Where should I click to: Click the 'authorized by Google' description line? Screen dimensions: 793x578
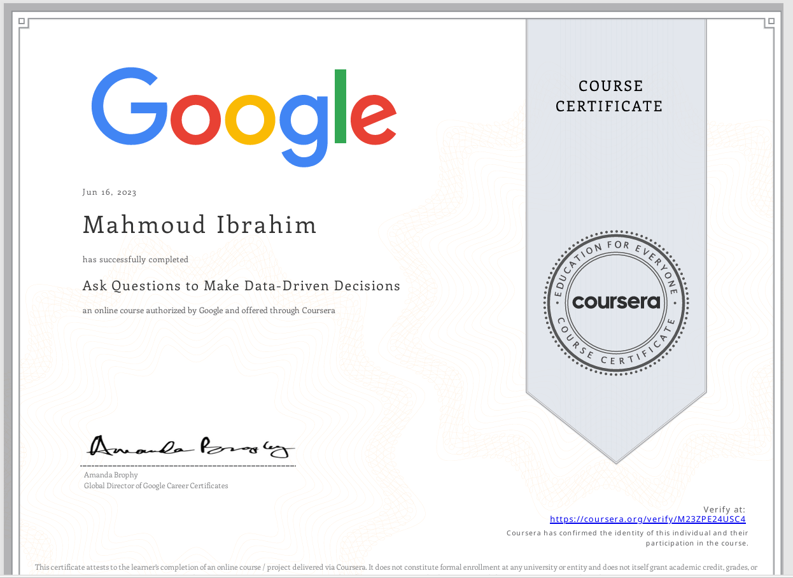[209, 311]
